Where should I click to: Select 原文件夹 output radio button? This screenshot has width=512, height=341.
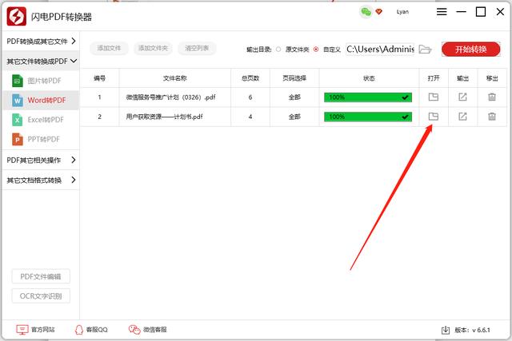(278, 50)
